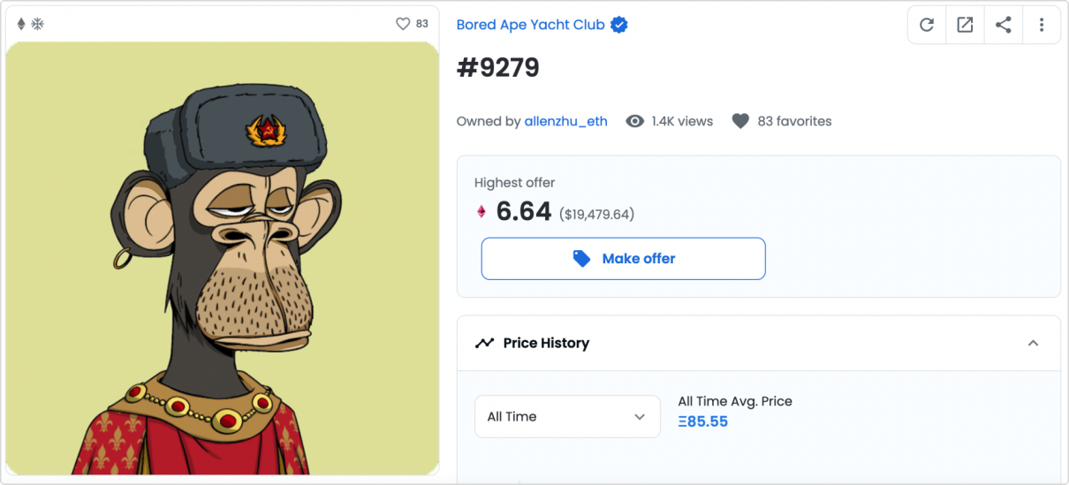Click the blue verified badge
Image resolution: width=1069 pixels, height=485 pixels.
coord(619,25)
